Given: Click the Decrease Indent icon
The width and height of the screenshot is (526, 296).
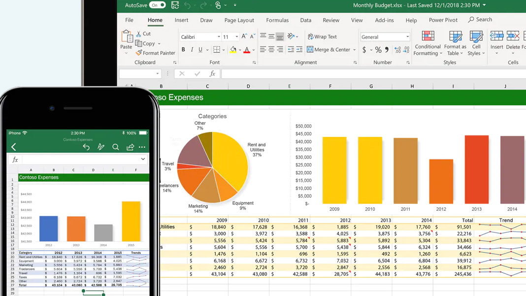Looking at the screenshot, I should (291, 49).
